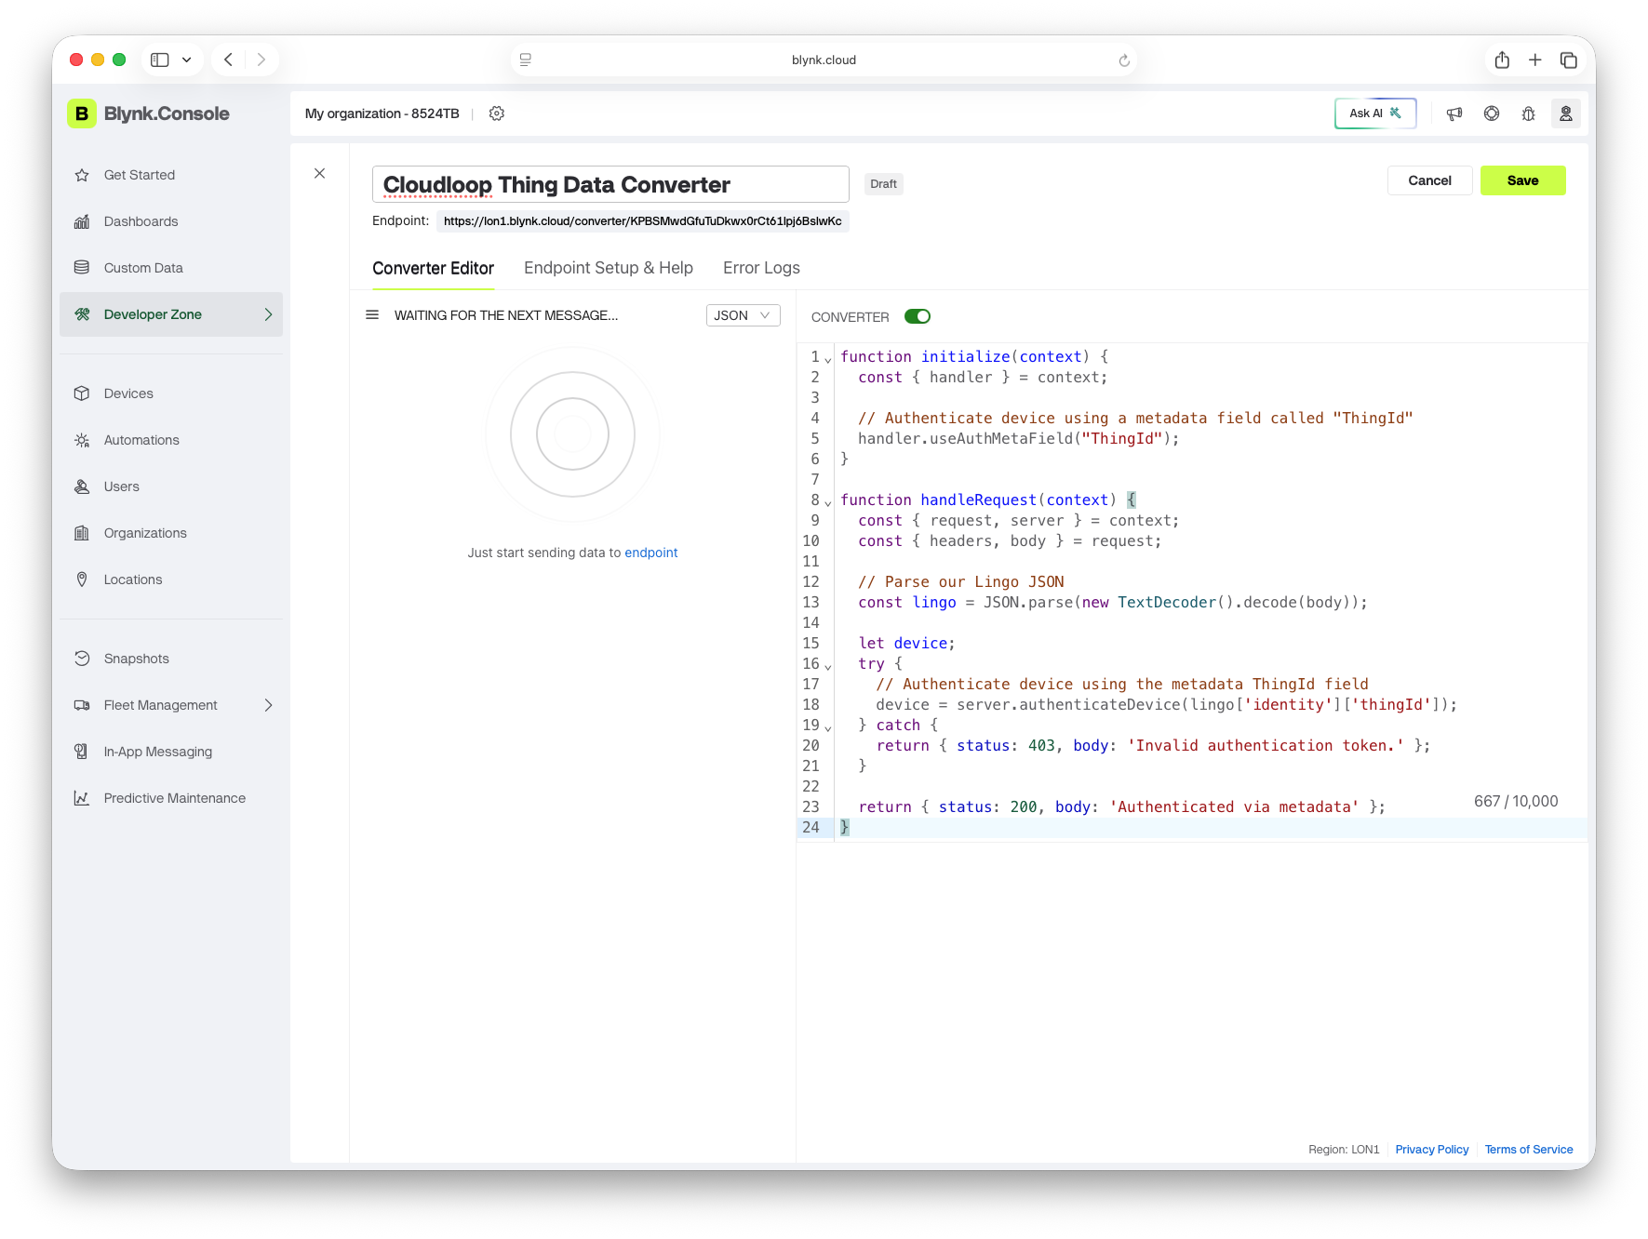Click the Blynk.Console logo icon
The width and height of the screenshot is (1648, 1239).
point(82,113)
